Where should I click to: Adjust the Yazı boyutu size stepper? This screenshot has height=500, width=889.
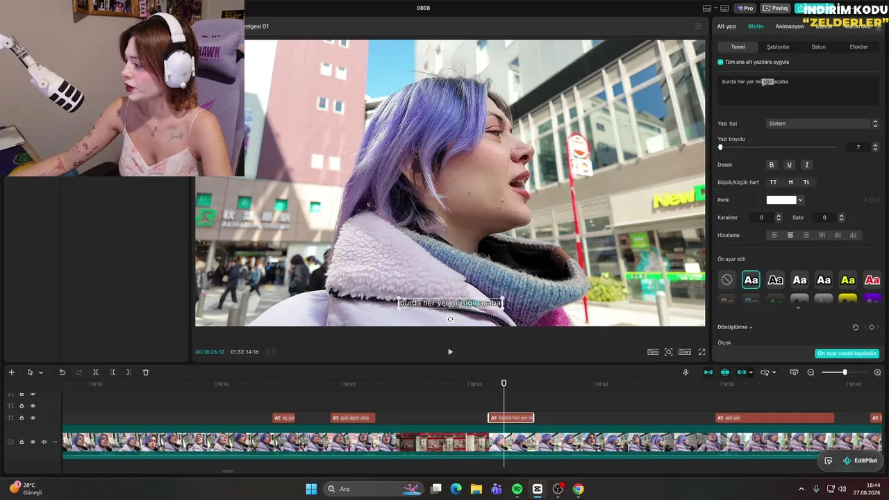click(875, 147)
